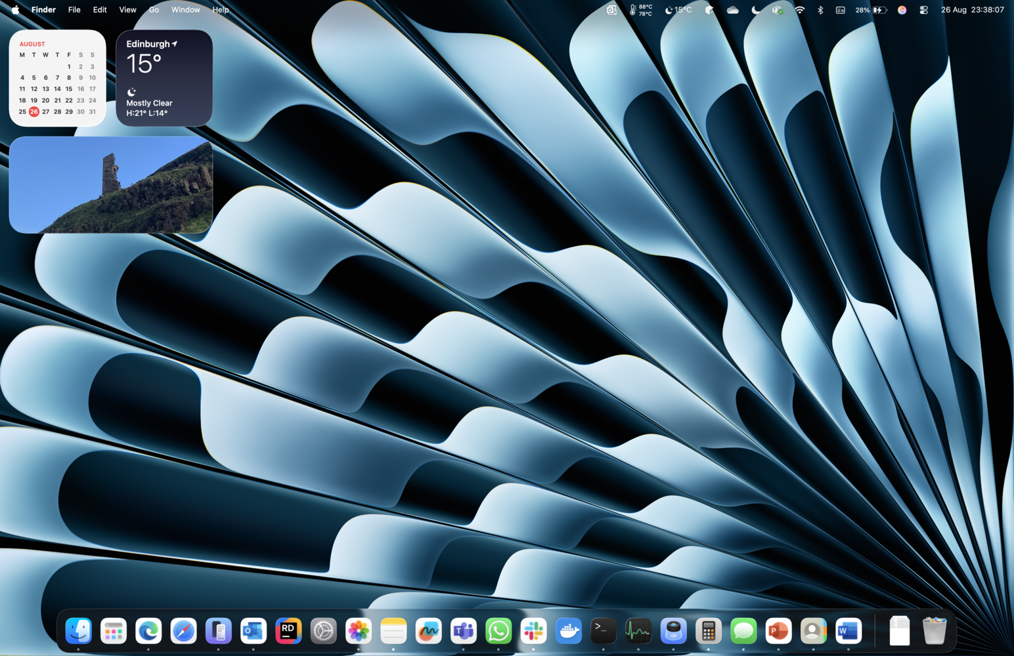
Task: Open the Trash in the Dock
Action: [935, 631]
